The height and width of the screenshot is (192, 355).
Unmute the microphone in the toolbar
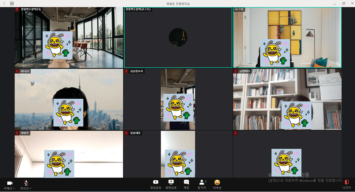point(26,183)
